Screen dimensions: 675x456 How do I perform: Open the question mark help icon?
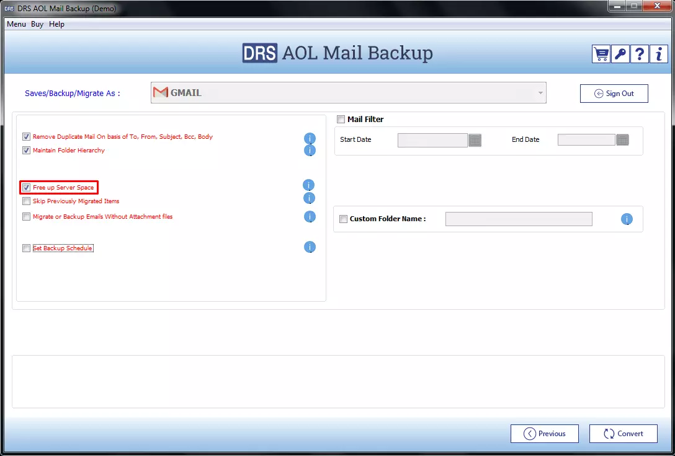click(x=640, y=54)
